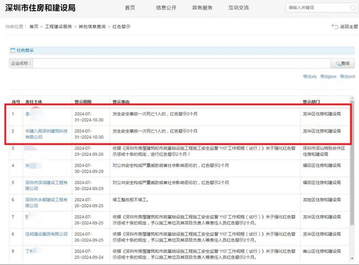Open the 信息公开 navigation menu

point(166,8)
